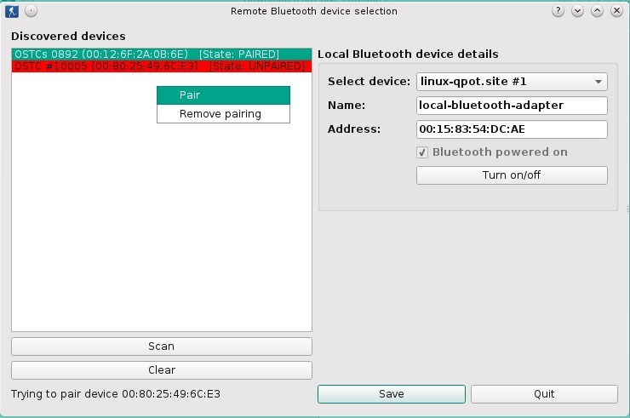Close the Bluetooth device selection window

[x=616, y=11]
